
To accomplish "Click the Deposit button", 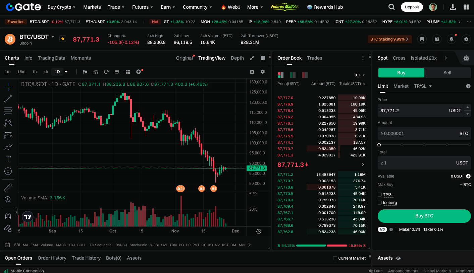I will tap(412, 7).
